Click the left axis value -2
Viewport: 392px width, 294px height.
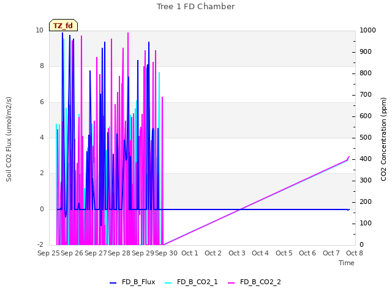pos(40,244)
